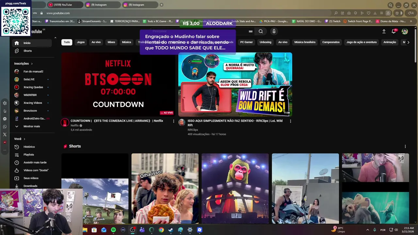This screenshot has width=418, height=235.
Task: Select the Jogos category chip
Action: click(81, 42)
